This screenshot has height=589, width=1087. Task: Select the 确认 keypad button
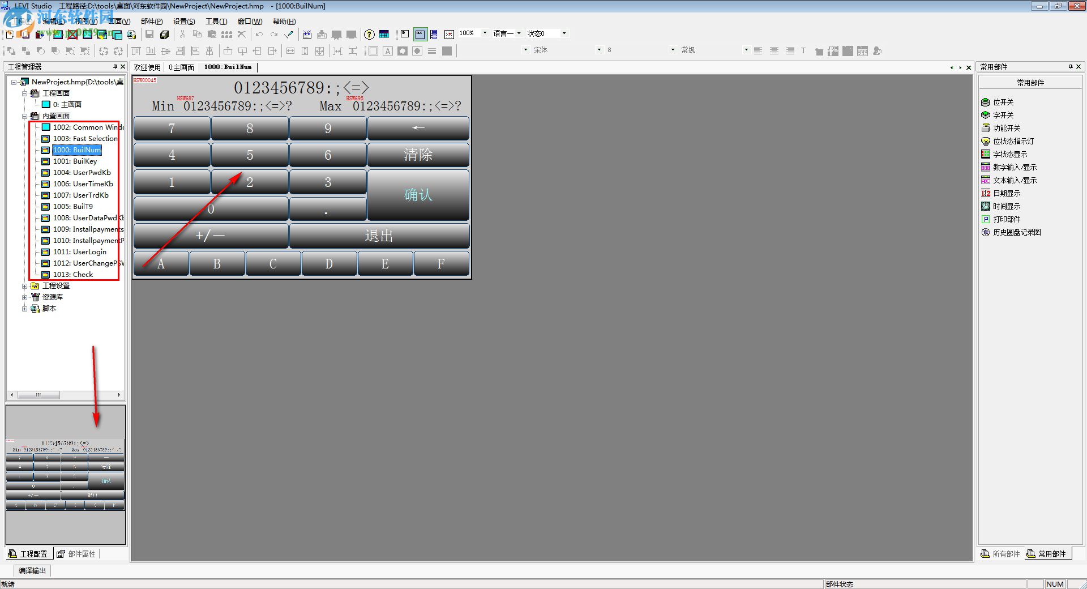pos(418,195)
